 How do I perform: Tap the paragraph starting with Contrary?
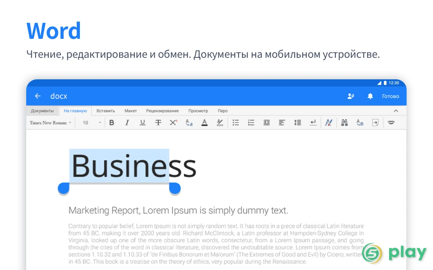tap(216, 244)
